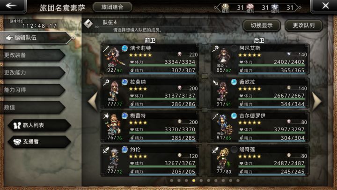Screen dimensions: 337x190
Task: Click blue orb next to 薇欧拉
Action: (x=234, y=82)
